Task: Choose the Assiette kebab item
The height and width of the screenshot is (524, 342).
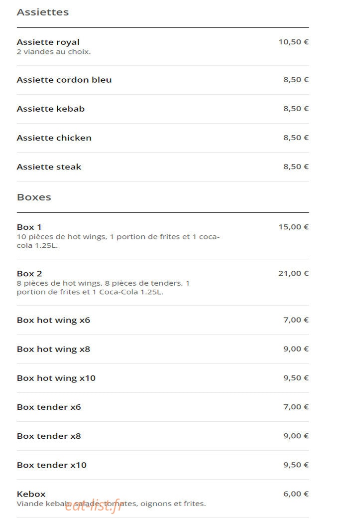Action: [163, 109]
